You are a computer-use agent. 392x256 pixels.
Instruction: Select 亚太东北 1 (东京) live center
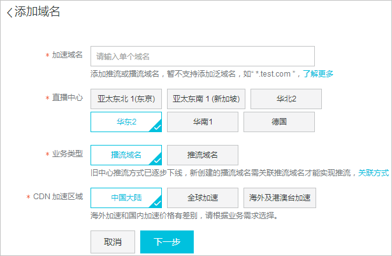pyautogui.click(x=126, y=99)
